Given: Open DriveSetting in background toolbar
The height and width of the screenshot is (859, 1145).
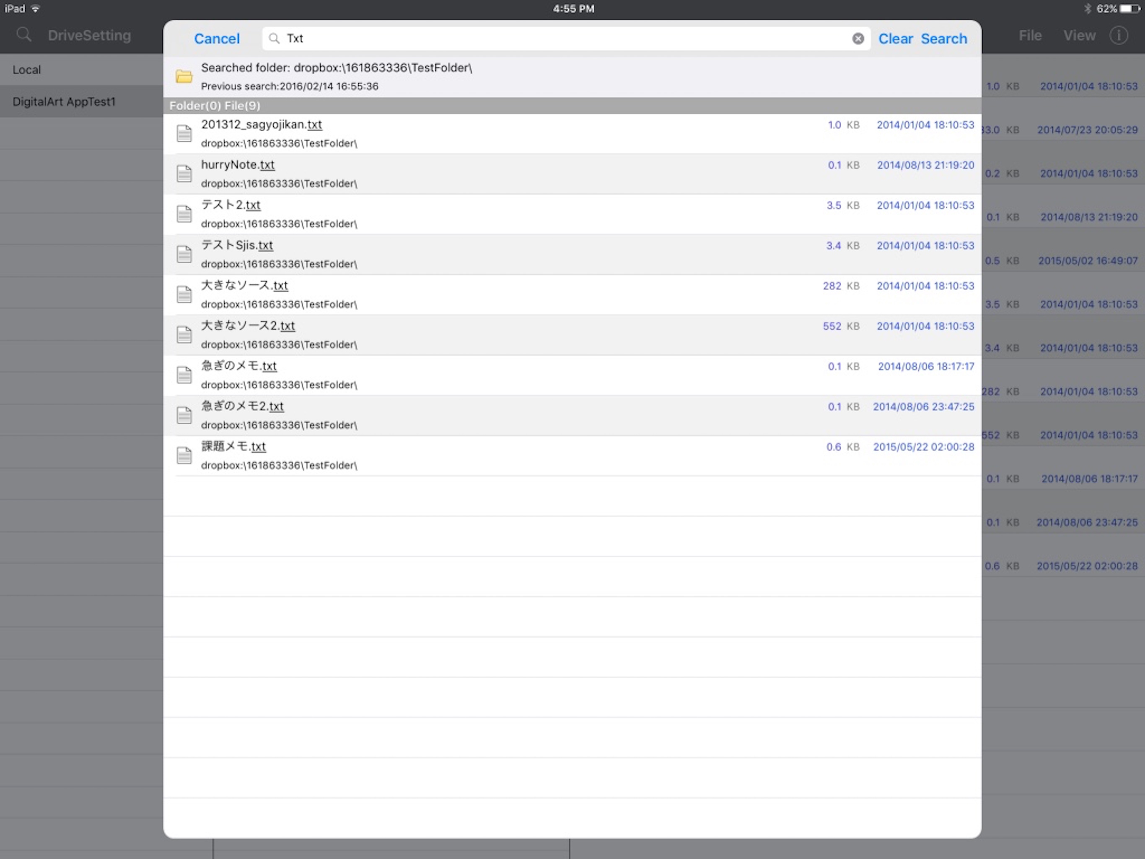Looking at the screenshot, I should pyautogui.click(x=90, y=35).
